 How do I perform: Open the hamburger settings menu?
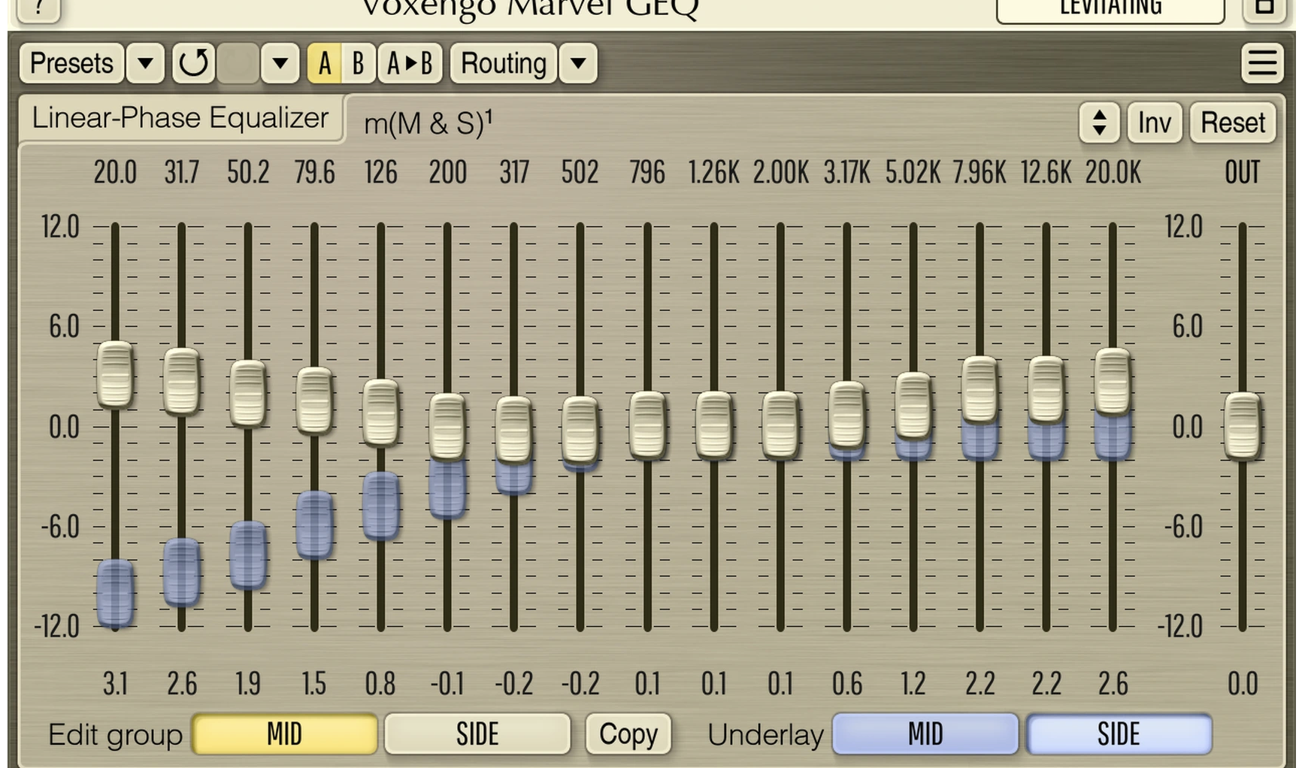(1262, 63)
